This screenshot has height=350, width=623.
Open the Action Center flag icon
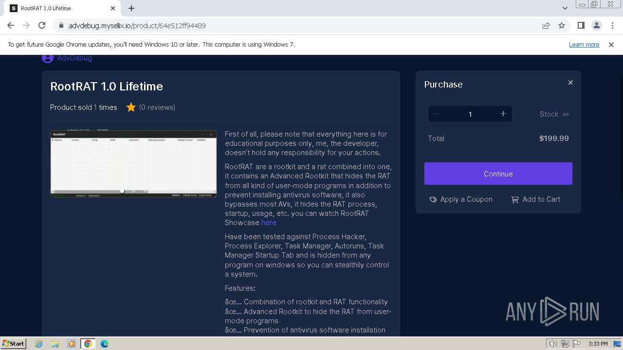(576, 344)
